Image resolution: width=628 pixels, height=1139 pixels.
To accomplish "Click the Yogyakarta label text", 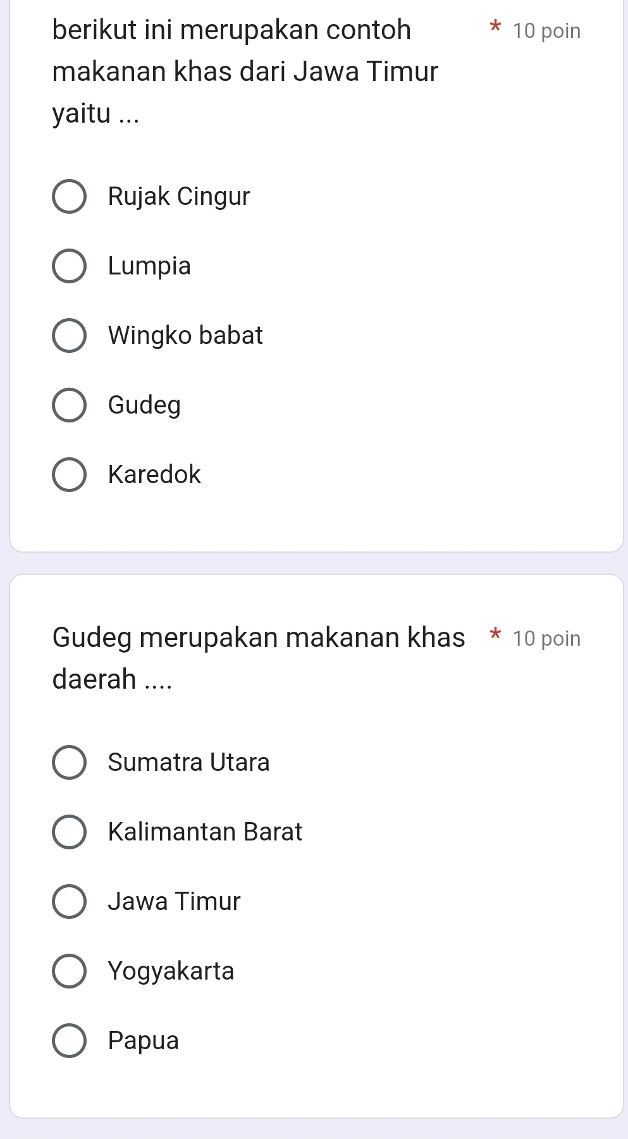I will pos(171,971).
